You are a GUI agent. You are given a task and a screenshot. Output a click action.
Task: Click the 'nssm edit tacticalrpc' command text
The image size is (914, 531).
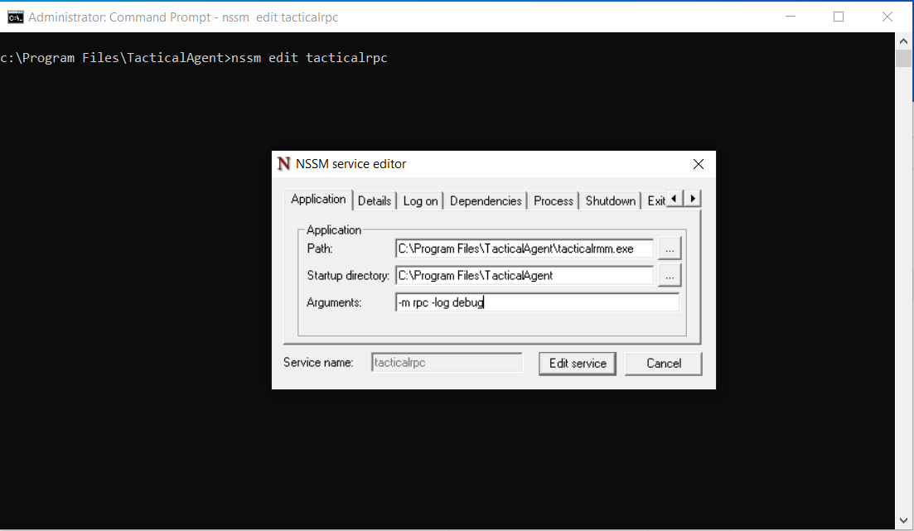310,58
